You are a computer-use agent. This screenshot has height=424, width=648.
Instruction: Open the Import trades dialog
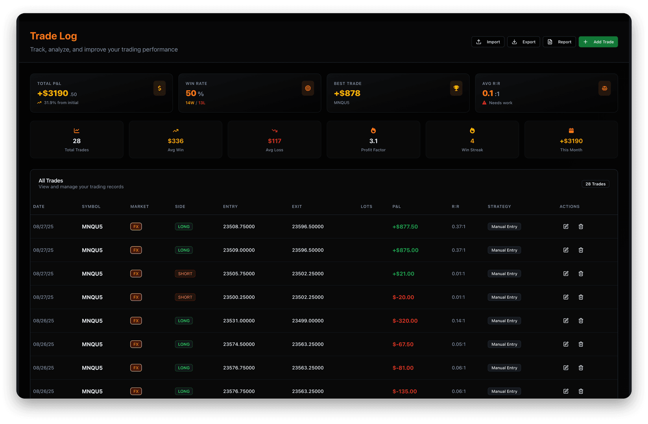[x=488, y=42]
